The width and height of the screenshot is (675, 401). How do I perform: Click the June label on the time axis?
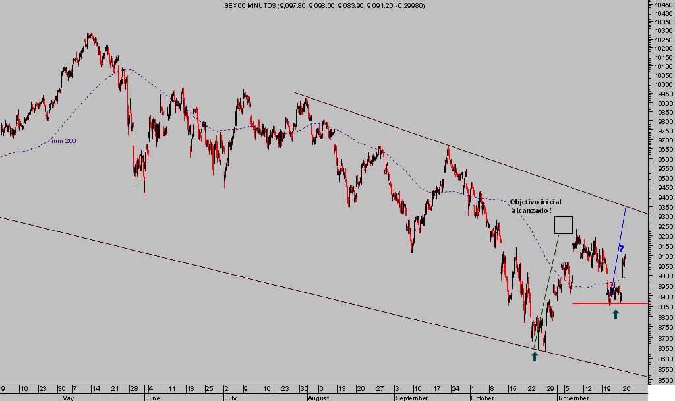click(x=152, y=398)
